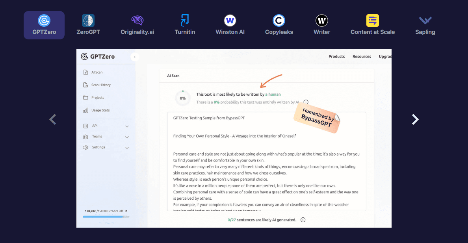The height and width of the screenshot is (243, 468).
Task: Open the Products menu
Action: [337, 56]
